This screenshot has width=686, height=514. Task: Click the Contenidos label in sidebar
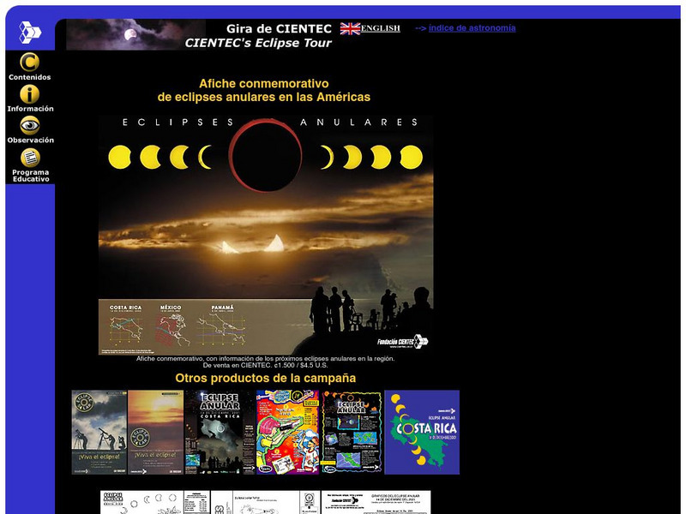[x=30, y=77]
